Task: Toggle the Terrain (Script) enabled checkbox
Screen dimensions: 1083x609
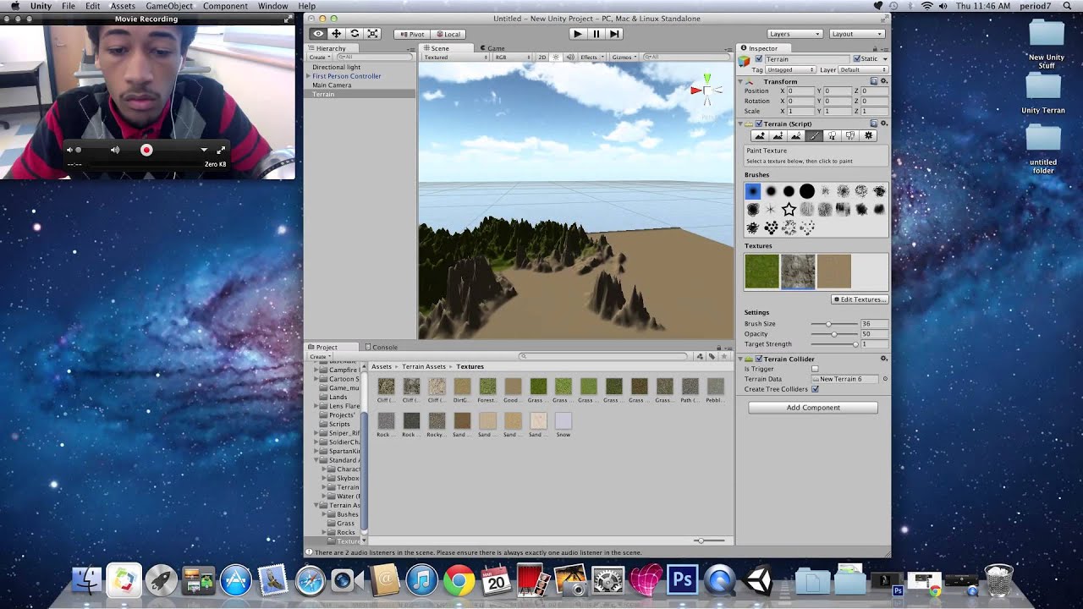Action: 759,124
